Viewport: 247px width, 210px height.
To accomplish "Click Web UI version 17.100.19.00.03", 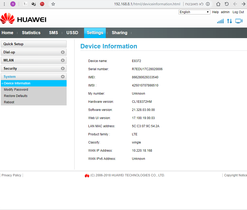I will pyautogui.click(x=143, y=118).
